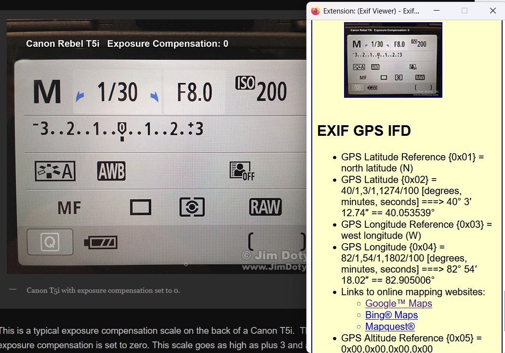
Task: Click the image thumbnail in the Exif Viewer
Action: [x=393, y=60]
